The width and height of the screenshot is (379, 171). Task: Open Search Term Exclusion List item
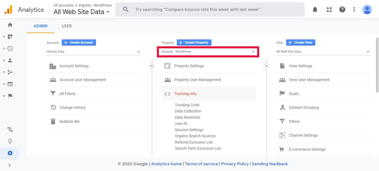(198, 148)
